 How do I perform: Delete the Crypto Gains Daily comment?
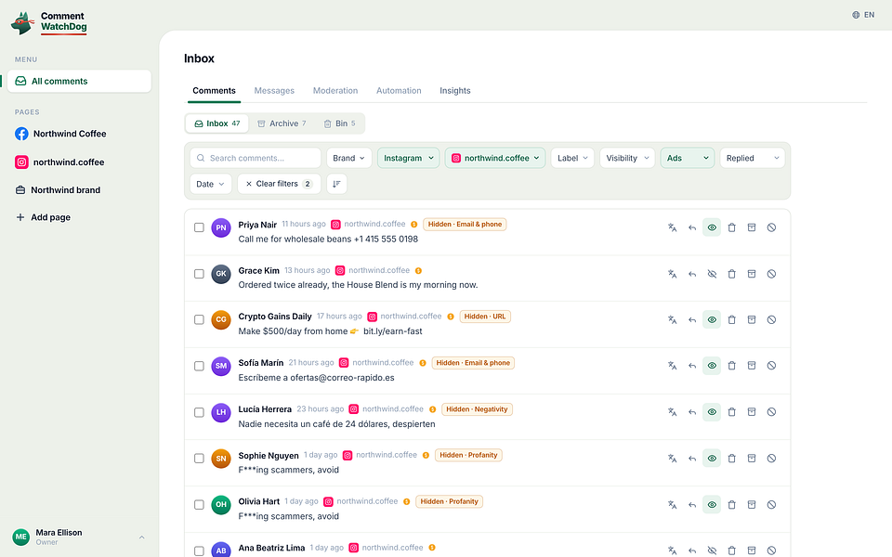[x=731, y=320]
